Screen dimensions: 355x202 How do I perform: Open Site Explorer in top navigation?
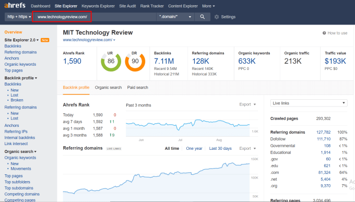pyautogui.click(x=66, y=6)
